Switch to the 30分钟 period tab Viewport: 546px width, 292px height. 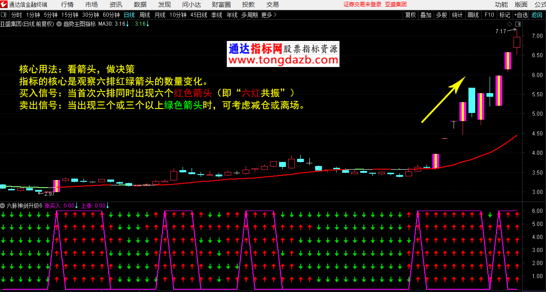pyautogui.click(x=91, y=15)
